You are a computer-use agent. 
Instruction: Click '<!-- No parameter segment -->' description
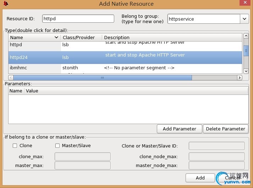pos(139,68)
